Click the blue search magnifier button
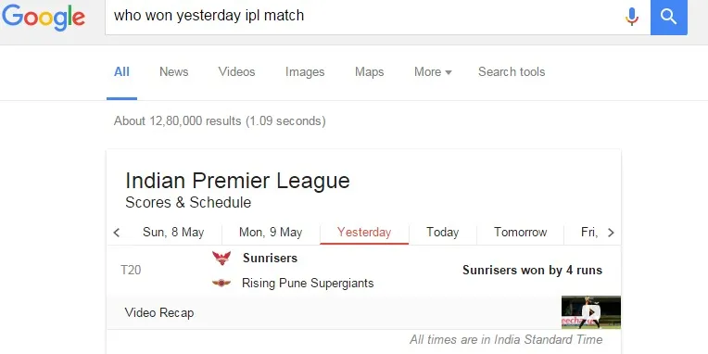This screenshot has width=708, height=354. [669, 18]
